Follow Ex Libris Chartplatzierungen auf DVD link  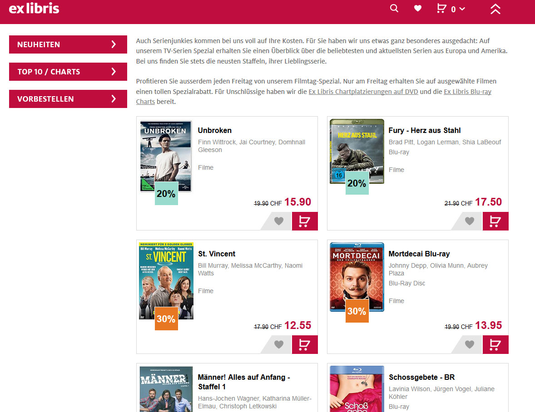click(363, 91)
